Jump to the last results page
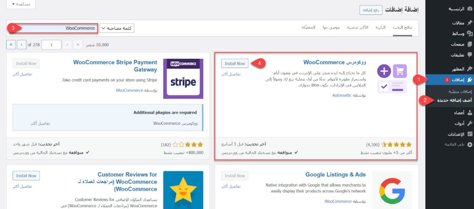The width and height of the screenshot is (474, 209). pyautogui.click(x=11, y=45)
